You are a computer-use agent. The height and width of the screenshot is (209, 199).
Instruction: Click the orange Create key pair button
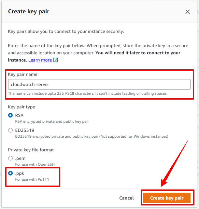coord(167,198)
